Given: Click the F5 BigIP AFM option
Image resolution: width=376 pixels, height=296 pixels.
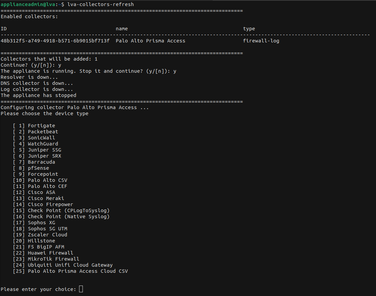Looking at the screenshot, I should tap(46, 247).
